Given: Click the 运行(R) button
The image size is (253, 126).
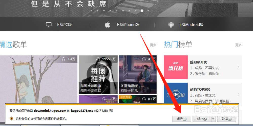Looking at the screenshot, I should 181,119.
